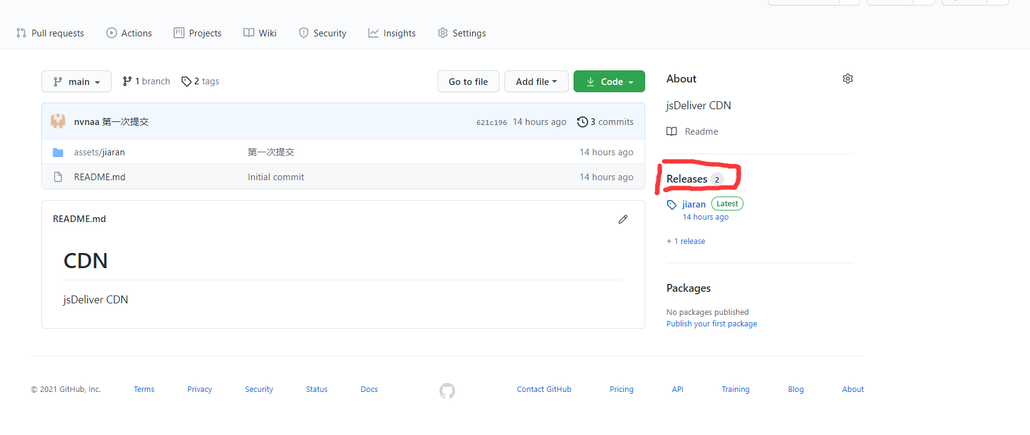Click the Latest release badge
This screenshot has height=435, width=1030.
tap(727, 204)
